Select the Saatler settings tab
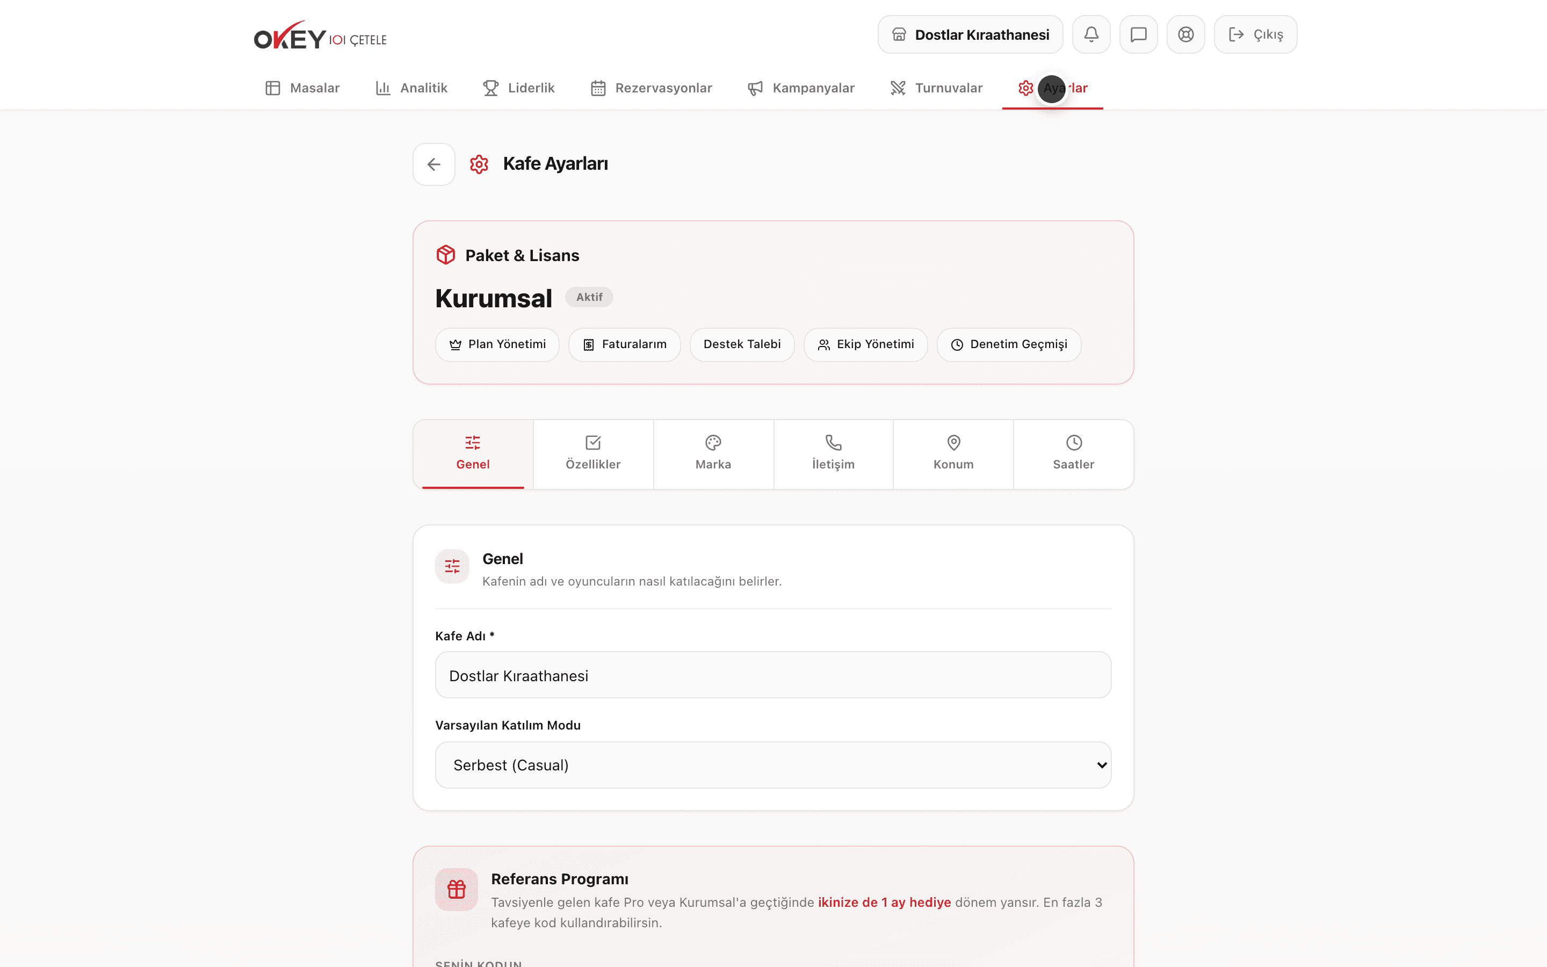This screenshot has height=967, width=1547. tap(1074, 454)
